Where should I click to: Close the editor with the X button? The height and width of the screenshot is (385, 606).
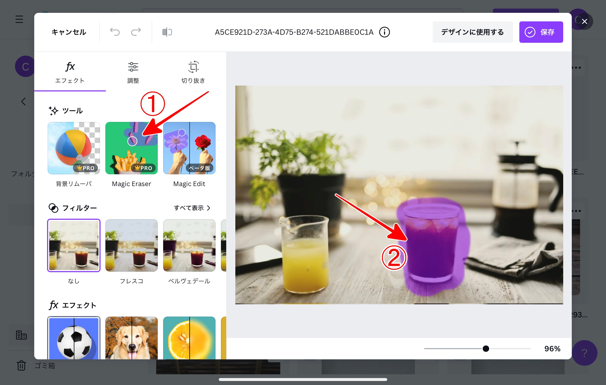(585, 21)
